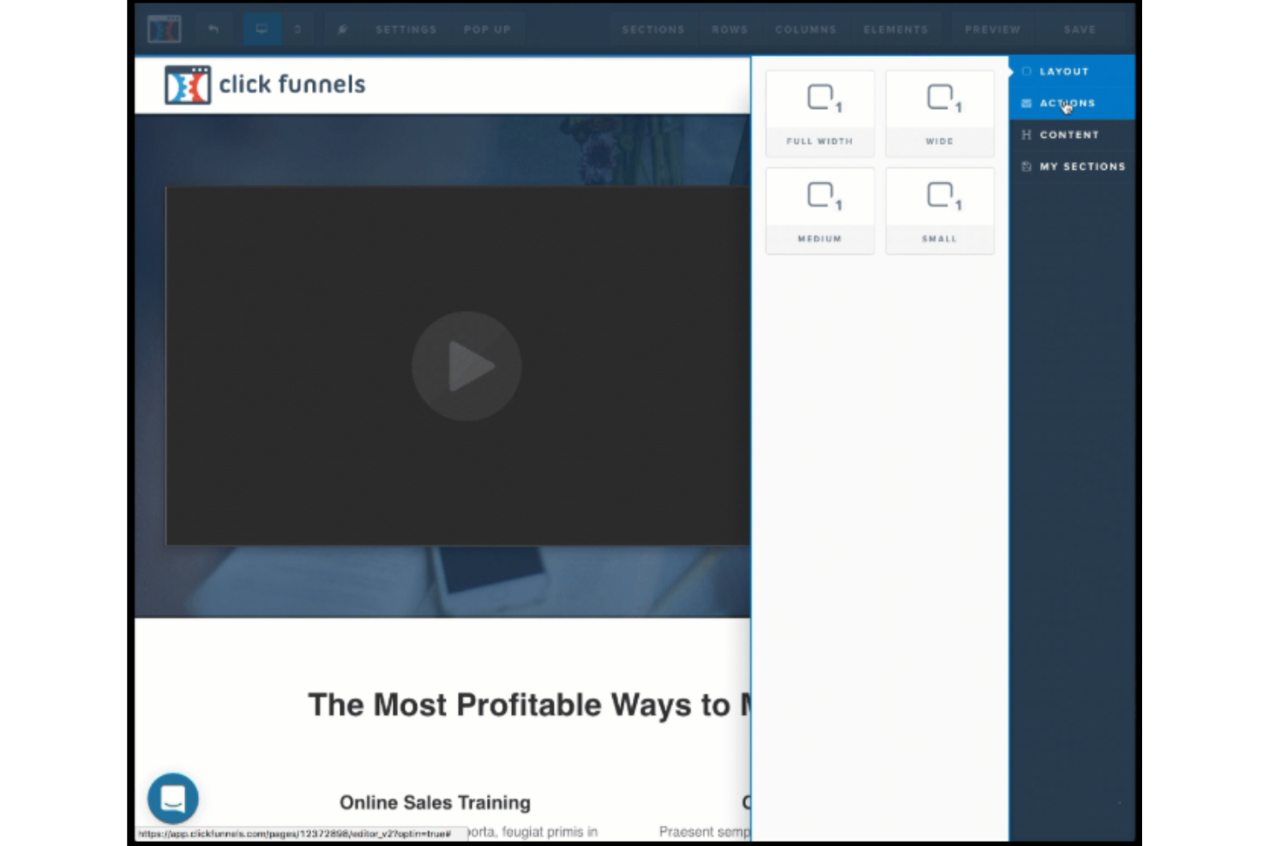
Task: Expand the Sections menu
Action: (653, 28)
